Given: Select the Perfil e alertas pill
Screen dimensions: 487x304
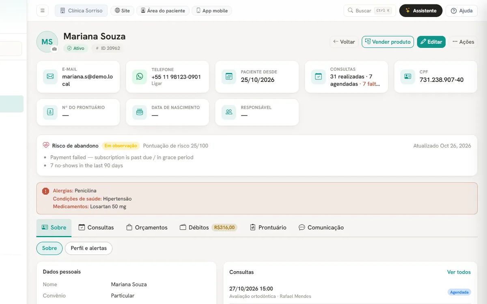Looking at the screenshot, I should point(88,248).
